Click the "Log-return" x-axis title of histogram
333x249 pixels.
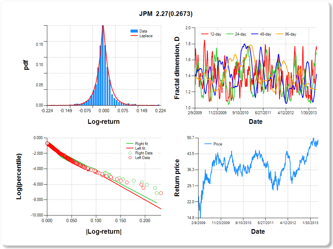click(104, 122)
